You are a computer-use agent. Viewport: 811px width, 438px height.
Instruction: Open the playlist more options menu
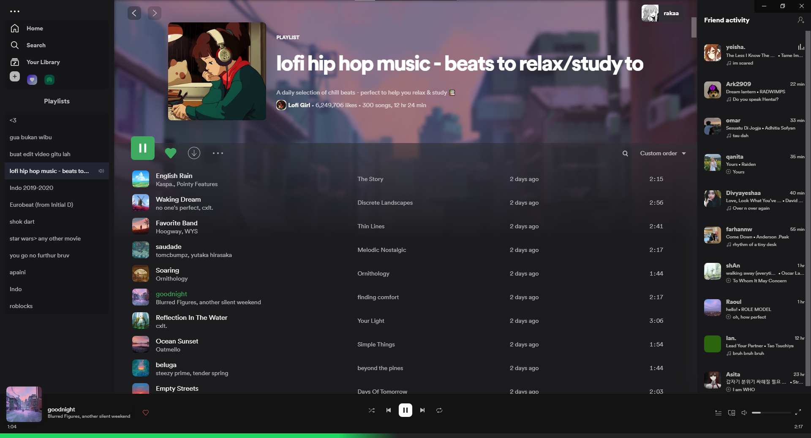218,153
